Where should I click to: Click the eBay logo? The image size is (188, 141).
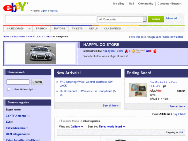point(16,7)
